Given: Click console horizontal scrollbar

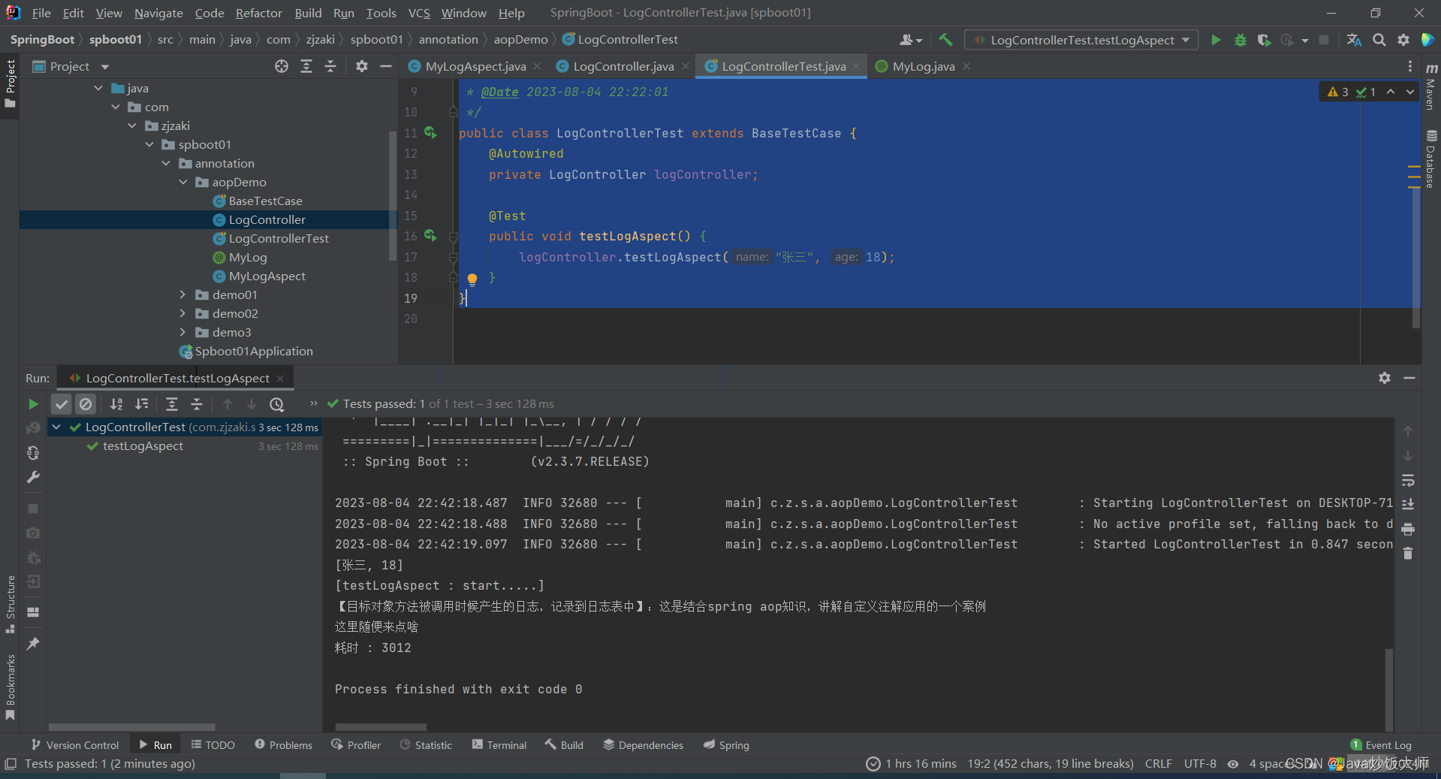Looking at the screenshot, I should click(x=381, y=727).
